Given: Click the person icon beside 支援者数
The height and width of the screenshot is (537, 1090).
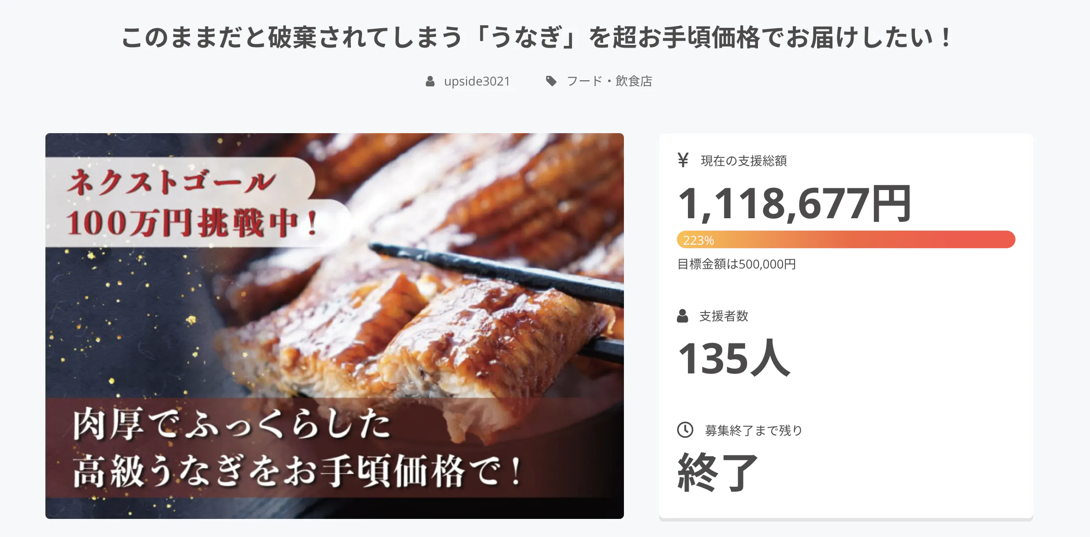Looking at the screenshot, I should point(683,316).
